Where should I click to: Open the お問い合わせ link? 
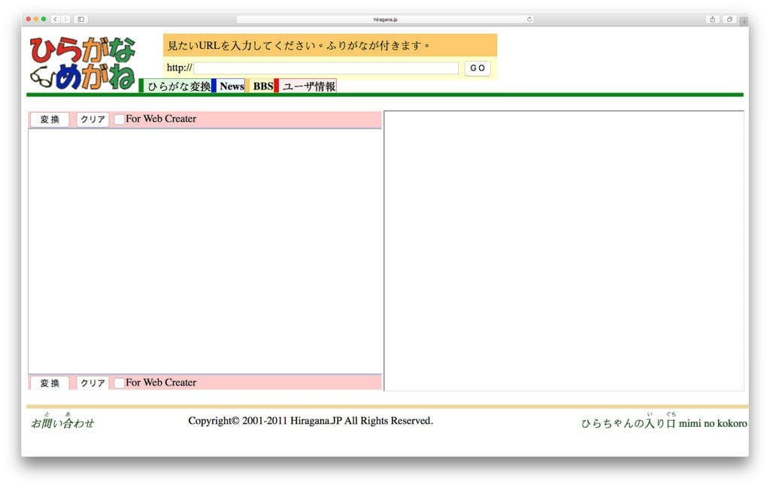coord(62,422)
